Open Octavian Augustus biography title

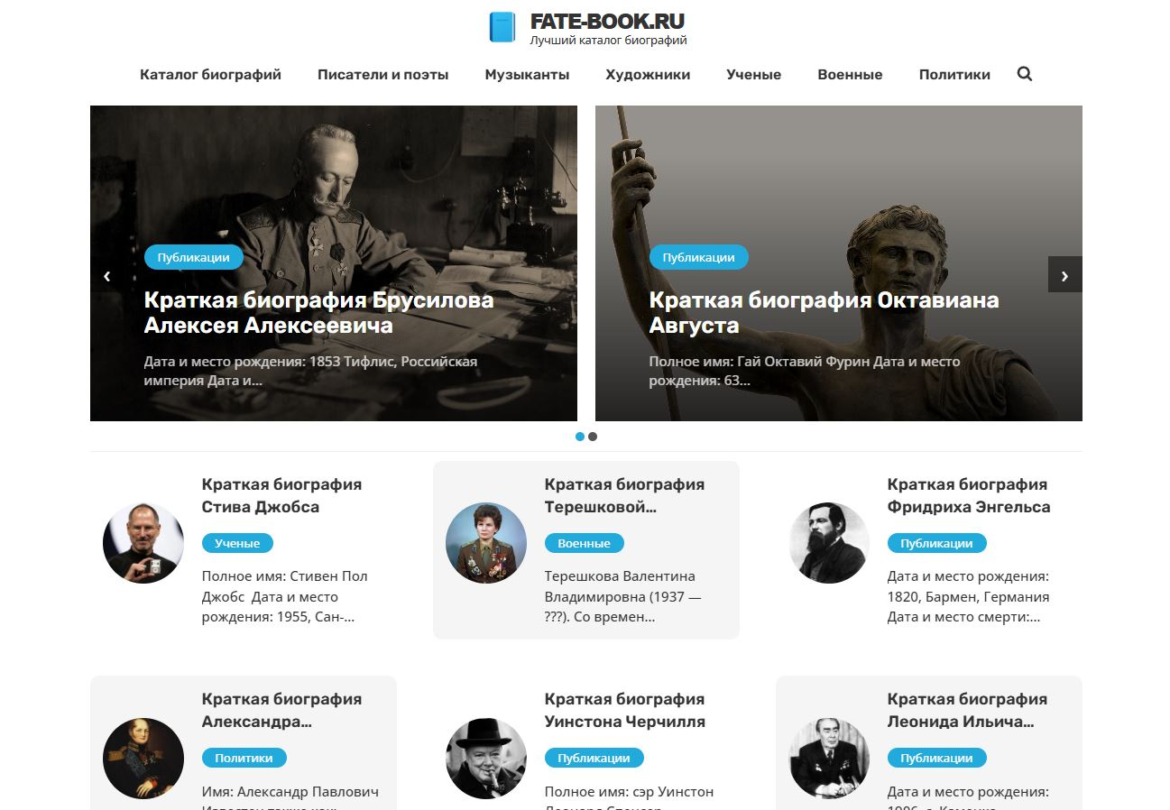click(x=824, y=312)
